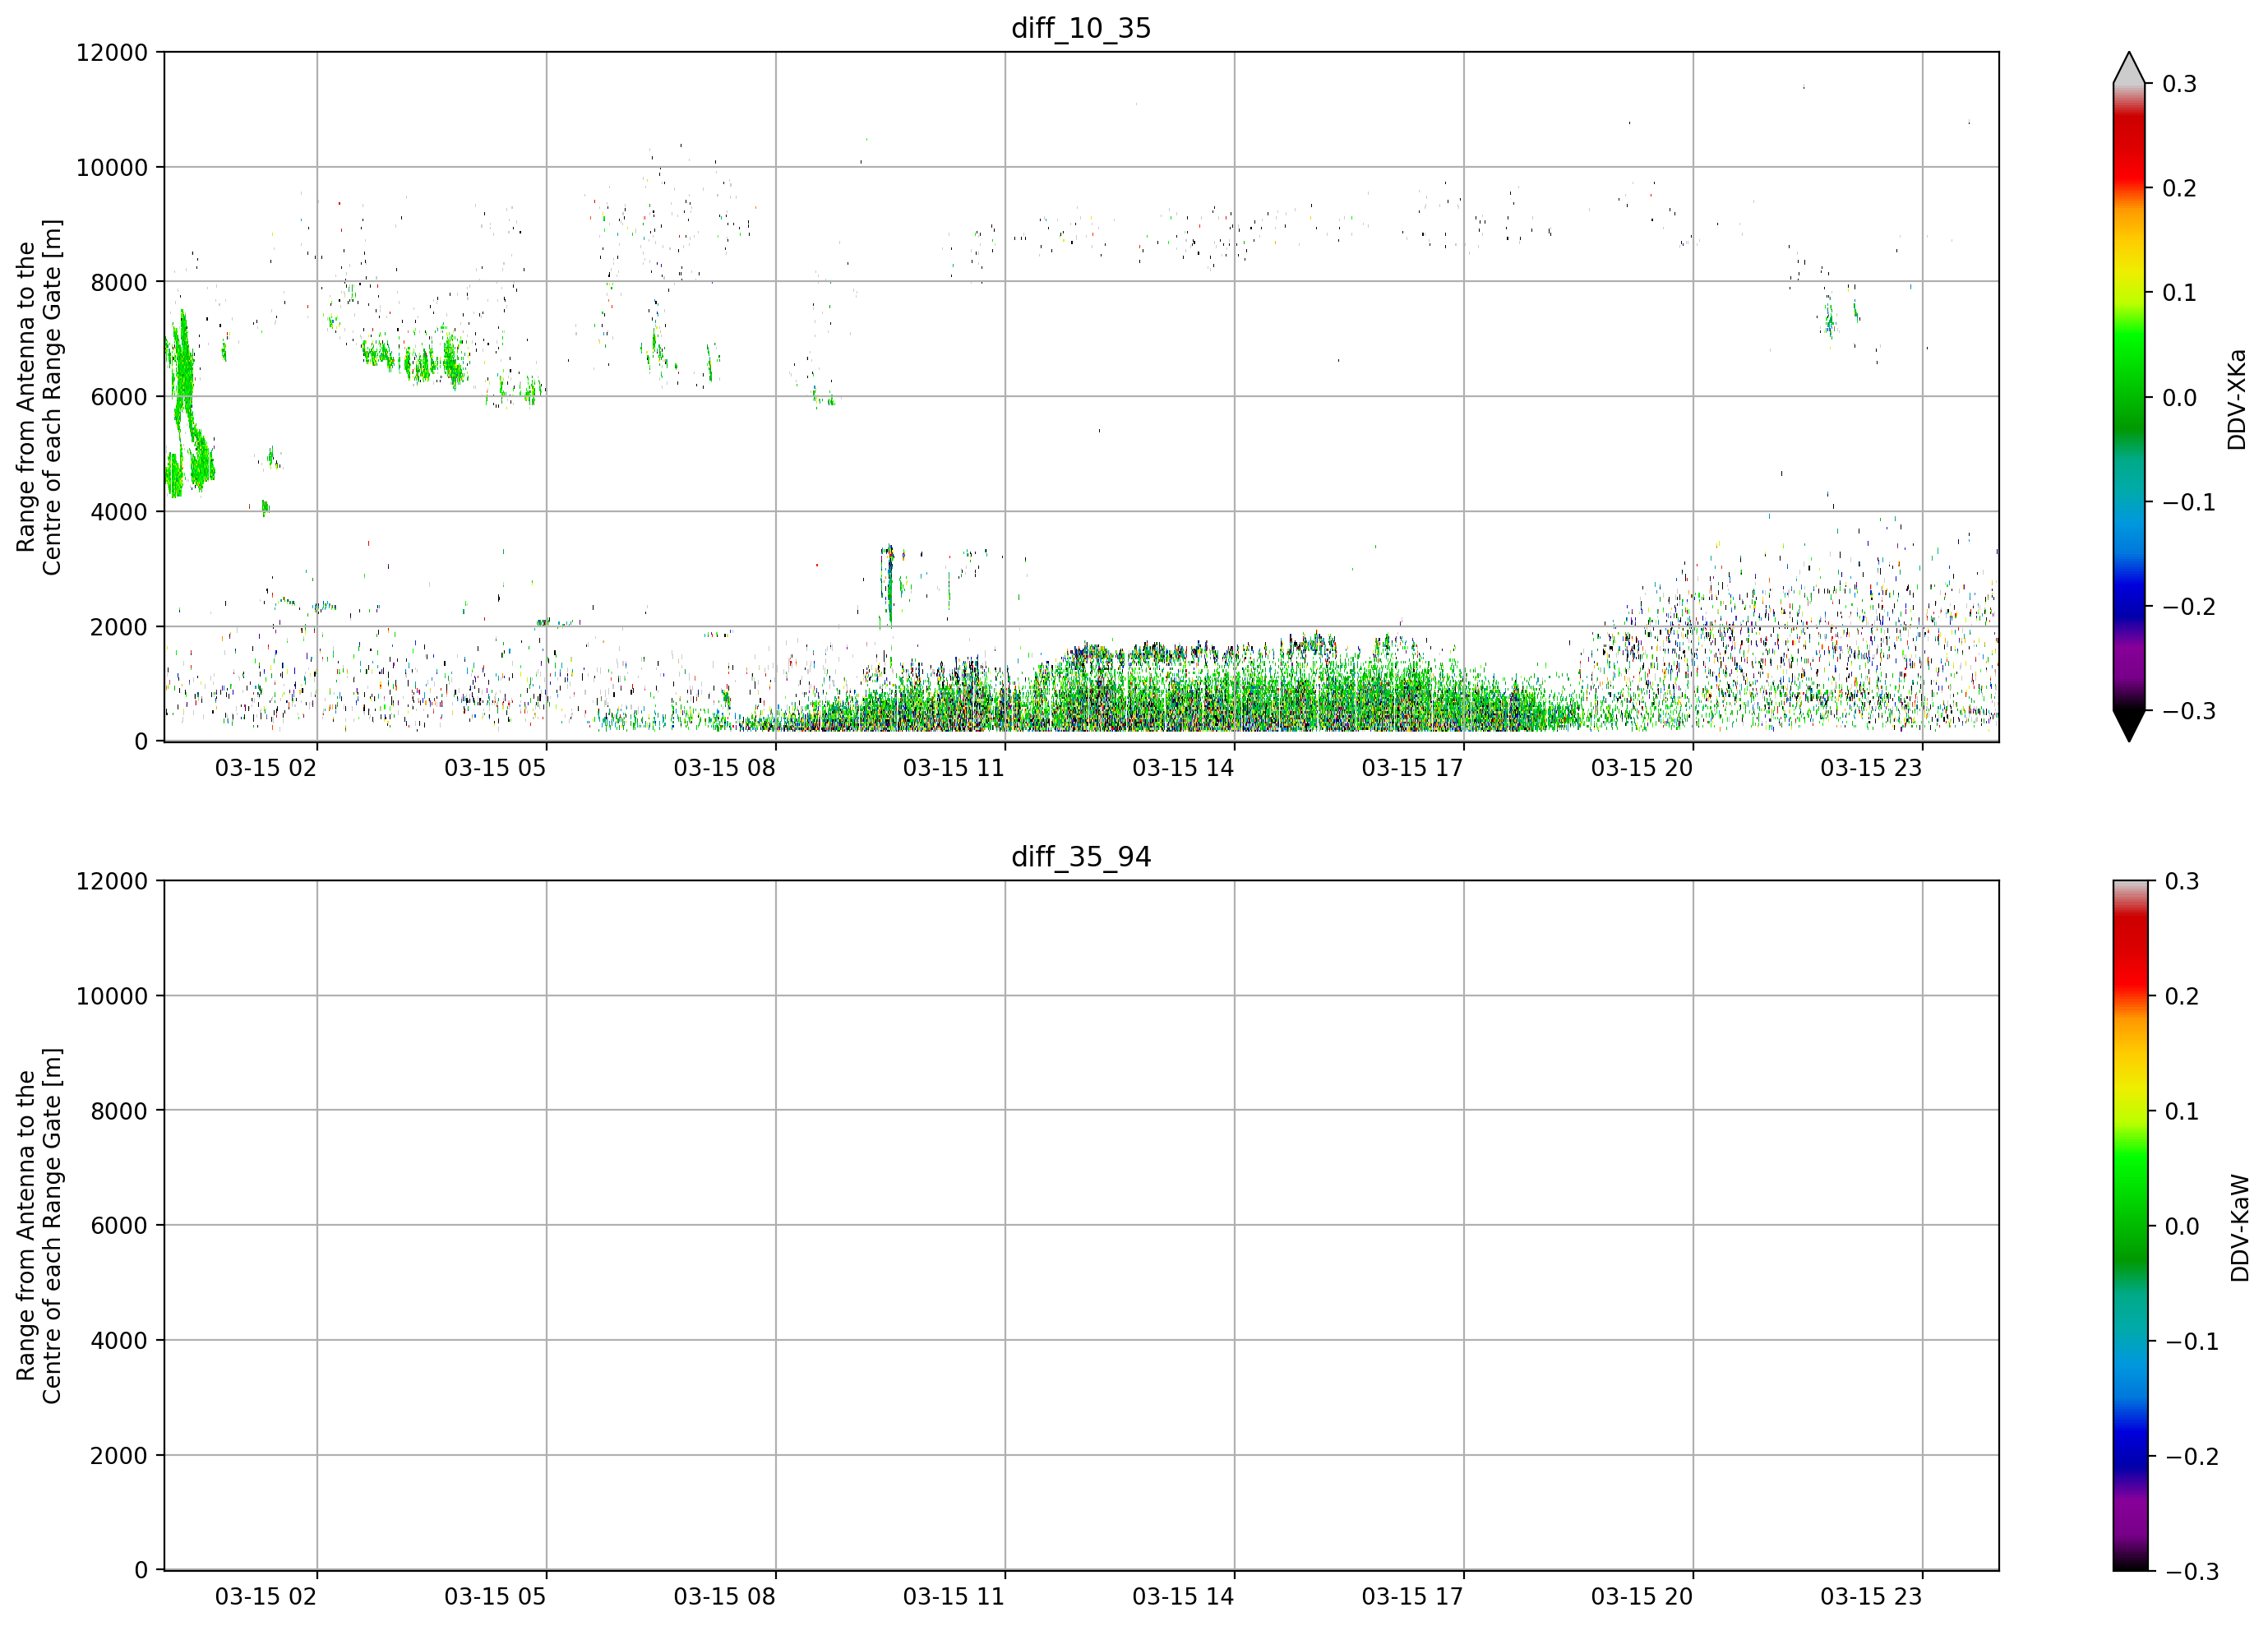Click the 03-15 02 x-tick under top plot

pyautogui.click(x=266, y=768)
